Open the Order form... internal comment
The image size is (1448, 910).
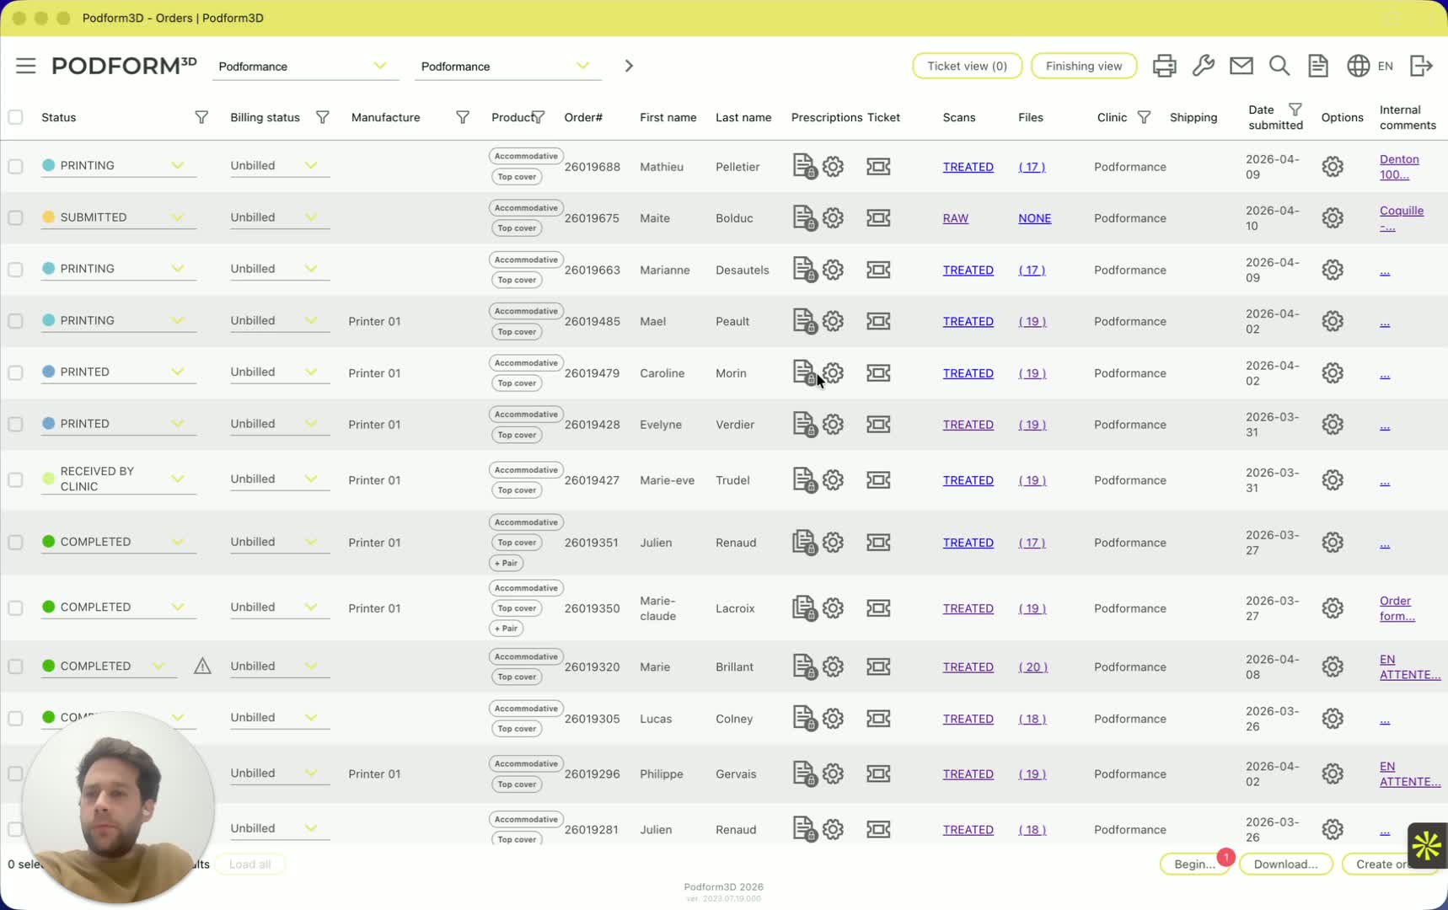point(1397,608)
